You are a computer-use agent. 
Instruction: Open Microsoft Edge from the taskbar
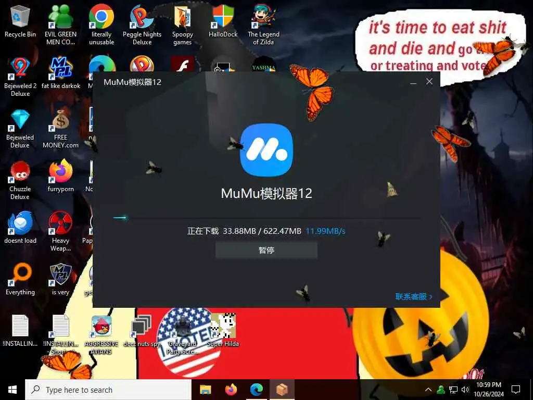click(257, 390)
